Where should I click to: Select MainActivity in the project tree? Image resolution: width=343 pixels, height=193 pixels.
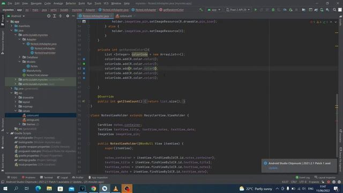click(x=34, y=71)
